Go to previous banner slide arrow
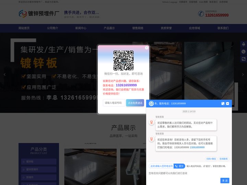Image resolution: width=247 pixels, height=185 pixels. (x=4, y=75)
